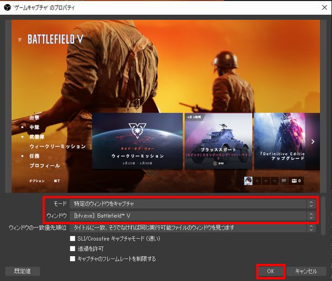Click the BATTLEFIELD V logo text
The width and height of the screenshot is (332, 281).
[55, 39]
